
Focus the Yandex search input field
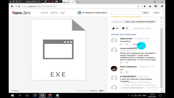[126, 13]
